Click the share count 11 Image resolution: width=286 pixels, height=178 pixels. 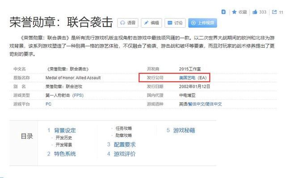(281, 12)
